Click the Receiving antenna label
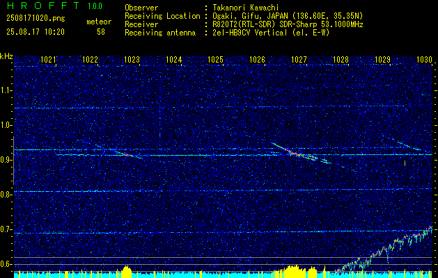Screen dimensions: 438x278 [160, 33]
